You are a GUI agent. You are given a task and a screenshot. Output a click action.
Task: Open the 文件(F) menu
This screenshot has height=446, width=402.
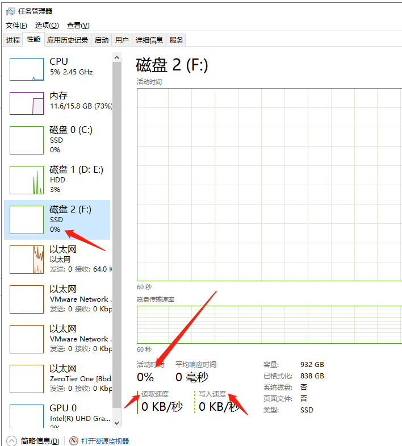click(x=16, y=26)
